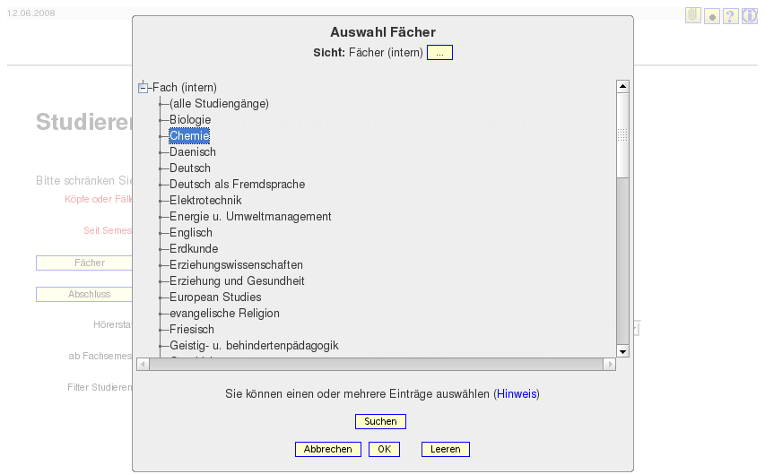Click the Abbrechen button
The image size is (765, 474).
coord(328,449)
